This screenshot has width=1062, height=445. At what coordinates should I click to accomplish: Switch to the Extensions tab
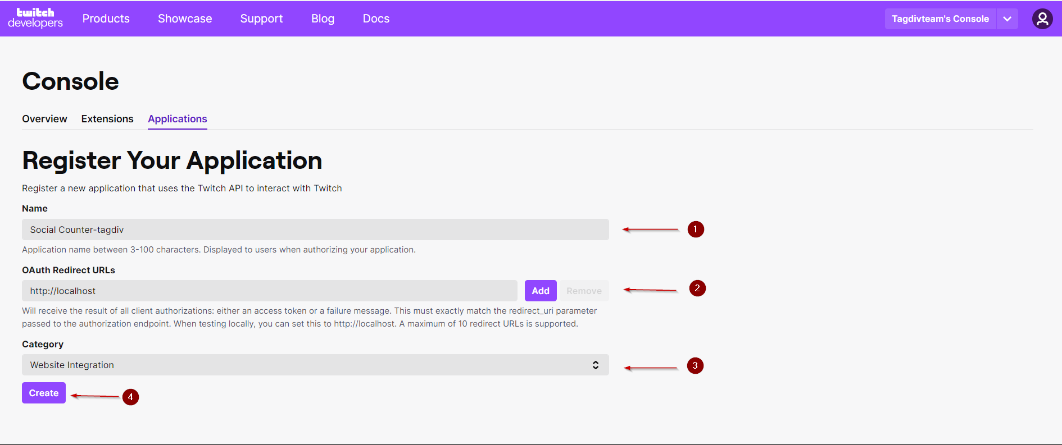[107, 119]
